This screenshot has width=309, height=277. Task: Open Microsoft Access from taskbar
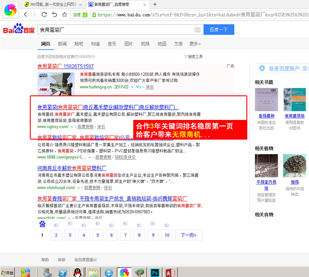pyautogui.click(x=170, y=273)
